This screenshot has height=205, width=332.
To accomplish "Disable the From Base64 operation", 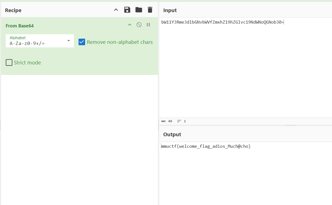I will click(139, 25).
